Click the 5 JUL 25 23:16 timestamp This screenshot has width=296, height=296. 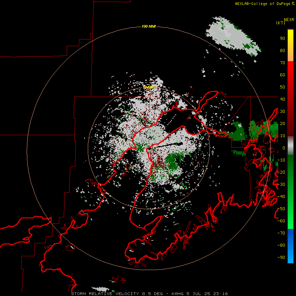(207, 294)
